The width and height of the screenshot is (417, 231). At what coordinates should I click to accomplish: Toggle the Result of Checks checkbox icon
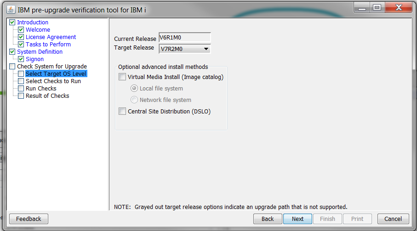pos(21,96)
